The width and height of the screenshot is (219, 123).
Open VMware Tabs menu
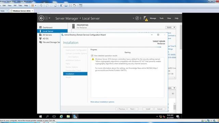(20, 5)
